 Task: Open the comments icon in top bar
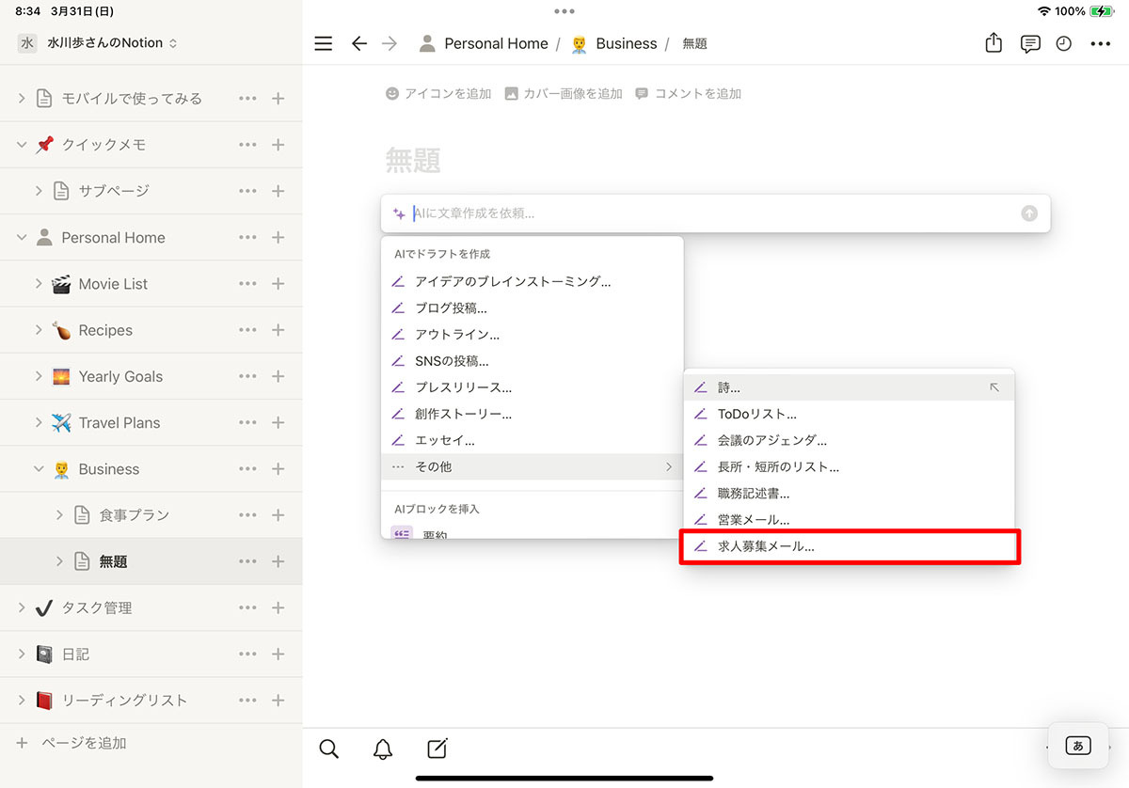(x=1030, y=43)
